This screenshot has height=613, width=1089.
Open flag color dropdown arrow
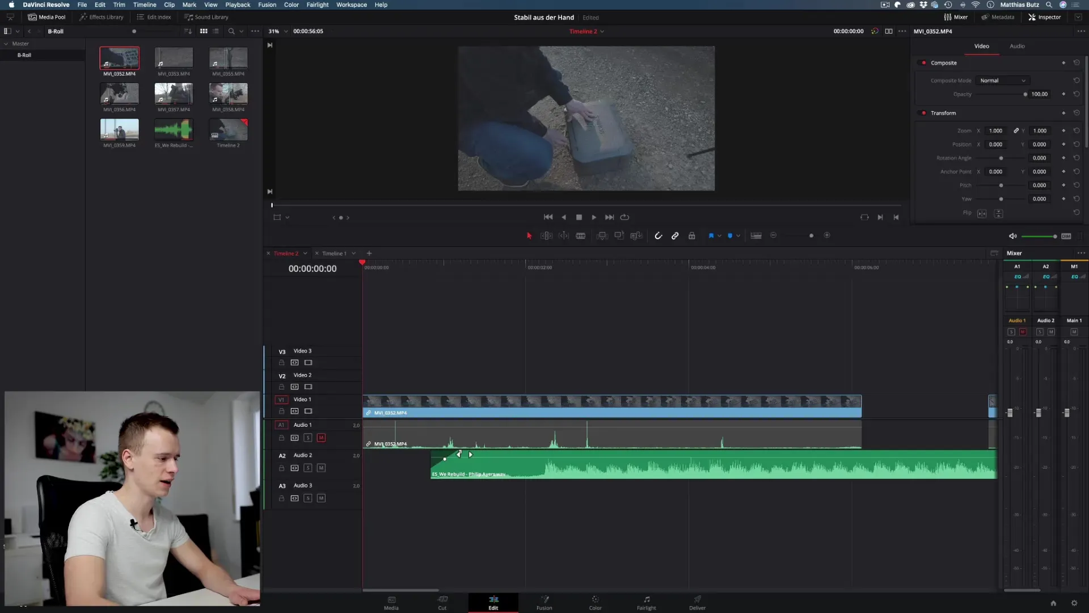tap(719, 236)
